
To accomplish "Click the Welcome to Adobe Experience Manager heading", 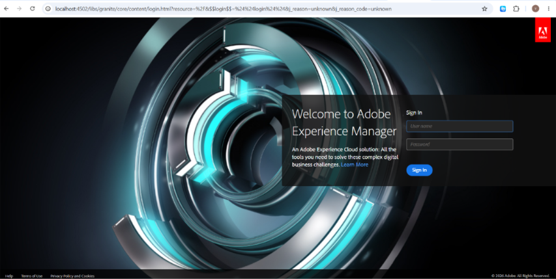I will pyautogui.click(x=344, y=122).
